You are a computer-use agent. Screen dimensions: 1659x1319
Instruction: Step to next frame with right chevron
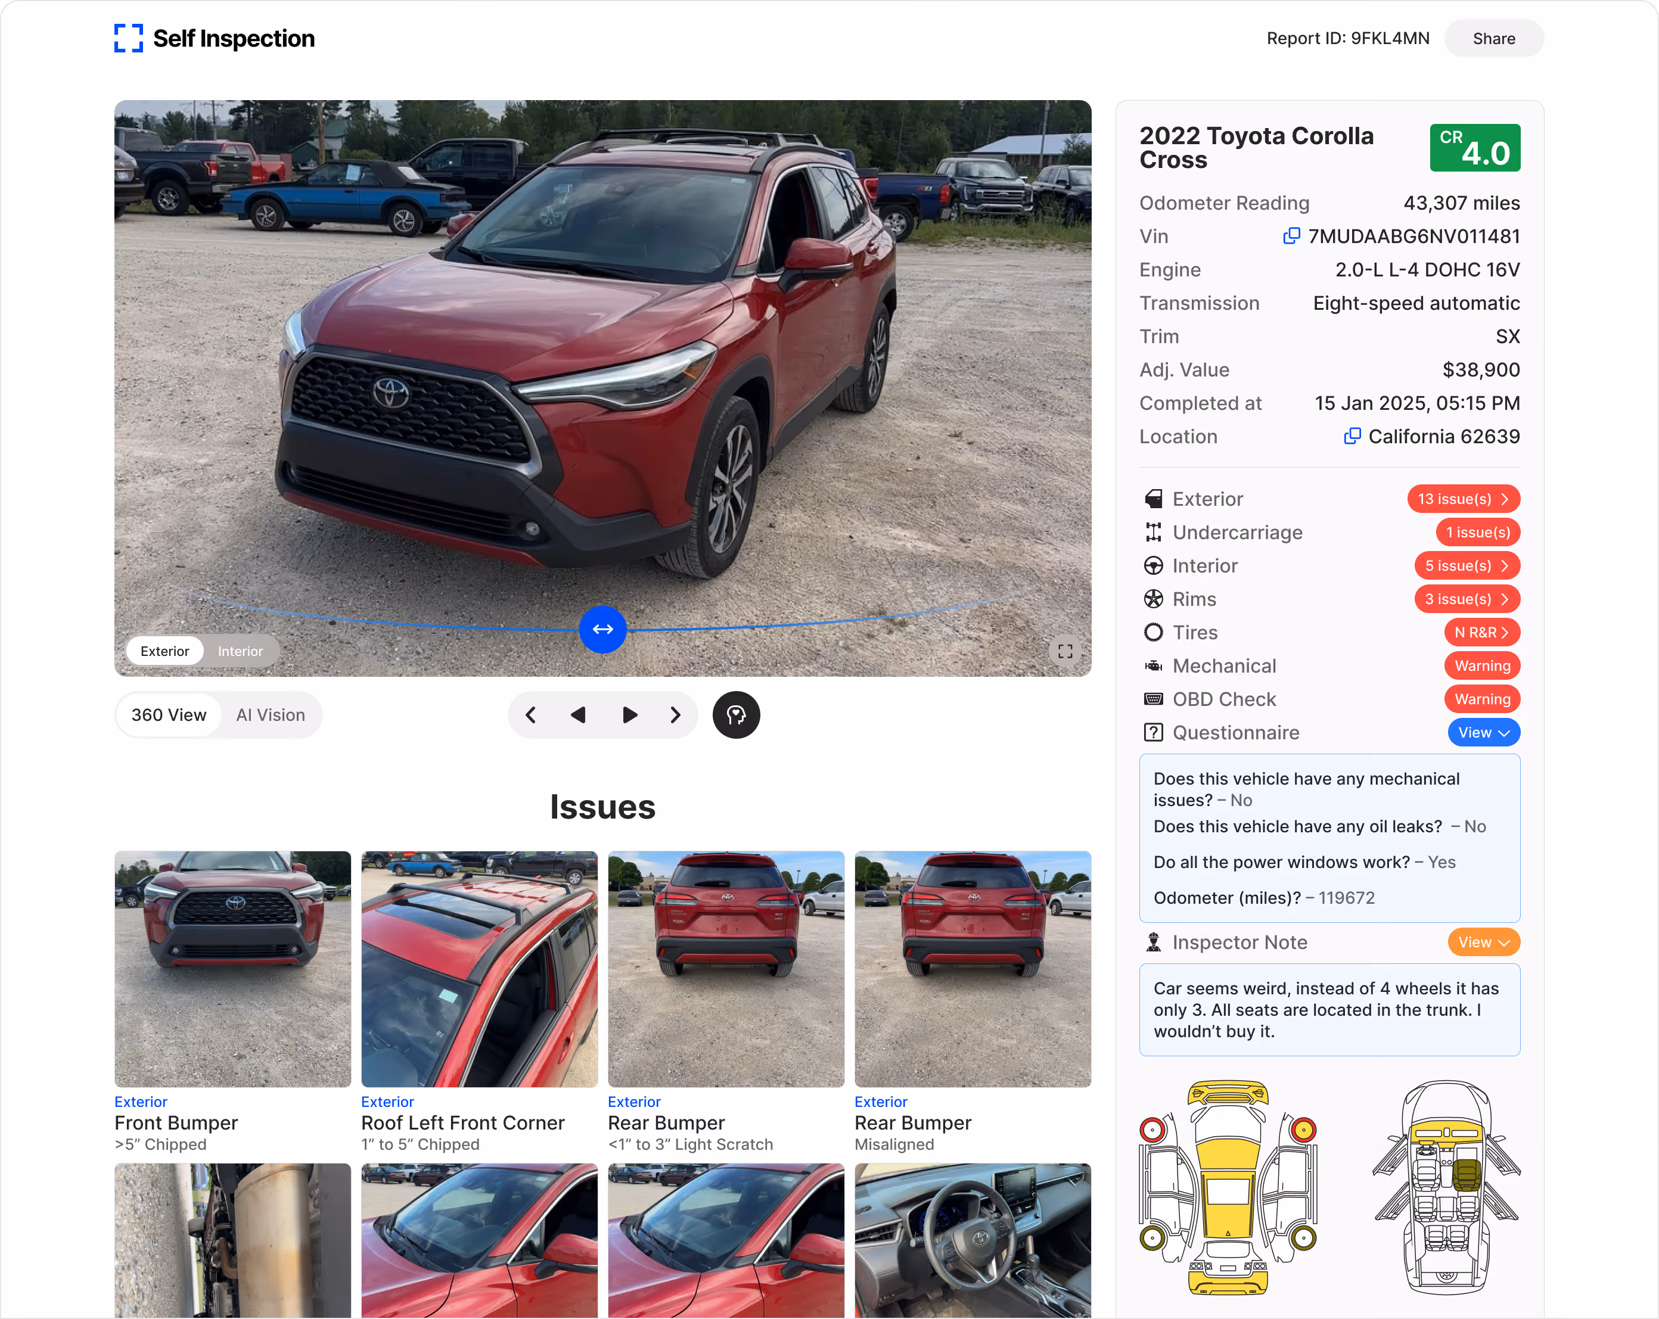click(675, 716)
